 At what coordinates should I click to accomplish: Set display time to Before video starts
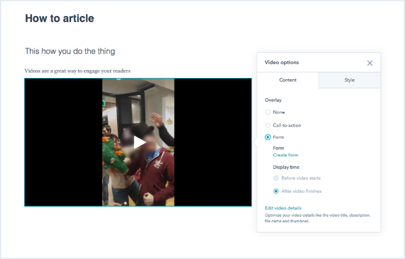[276, 178]
